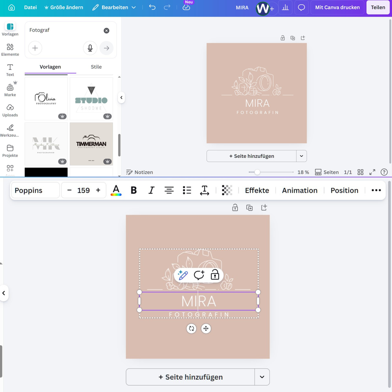Adjust the 18% zoom slider
The image size is (392, 392).
click(x=257, y=172)
